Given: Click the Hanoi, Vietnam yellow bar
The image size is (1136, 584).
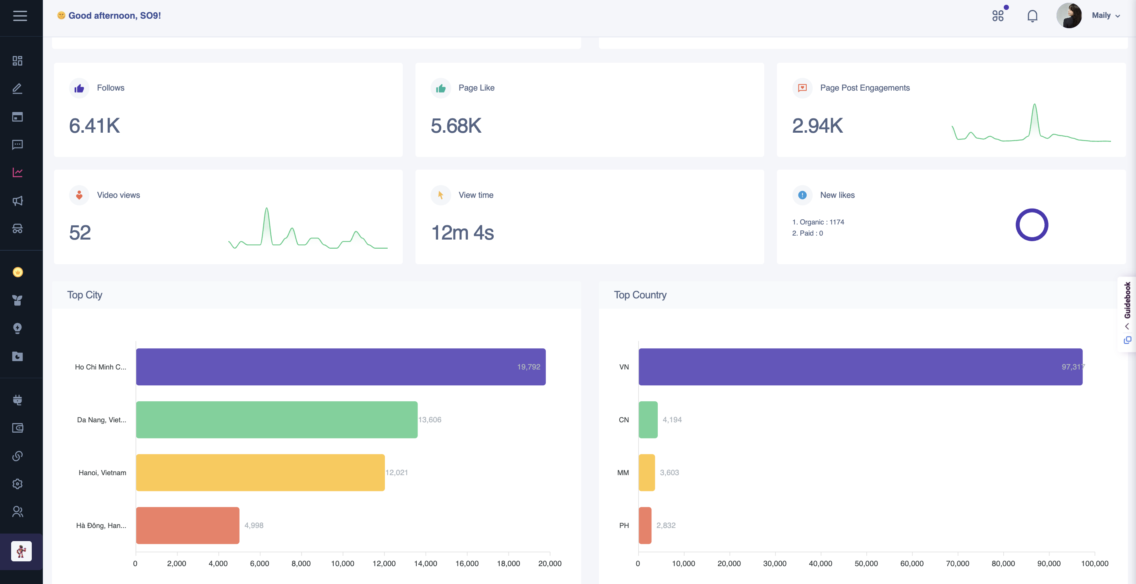Looking at the screenshot, I should [260, 473].
